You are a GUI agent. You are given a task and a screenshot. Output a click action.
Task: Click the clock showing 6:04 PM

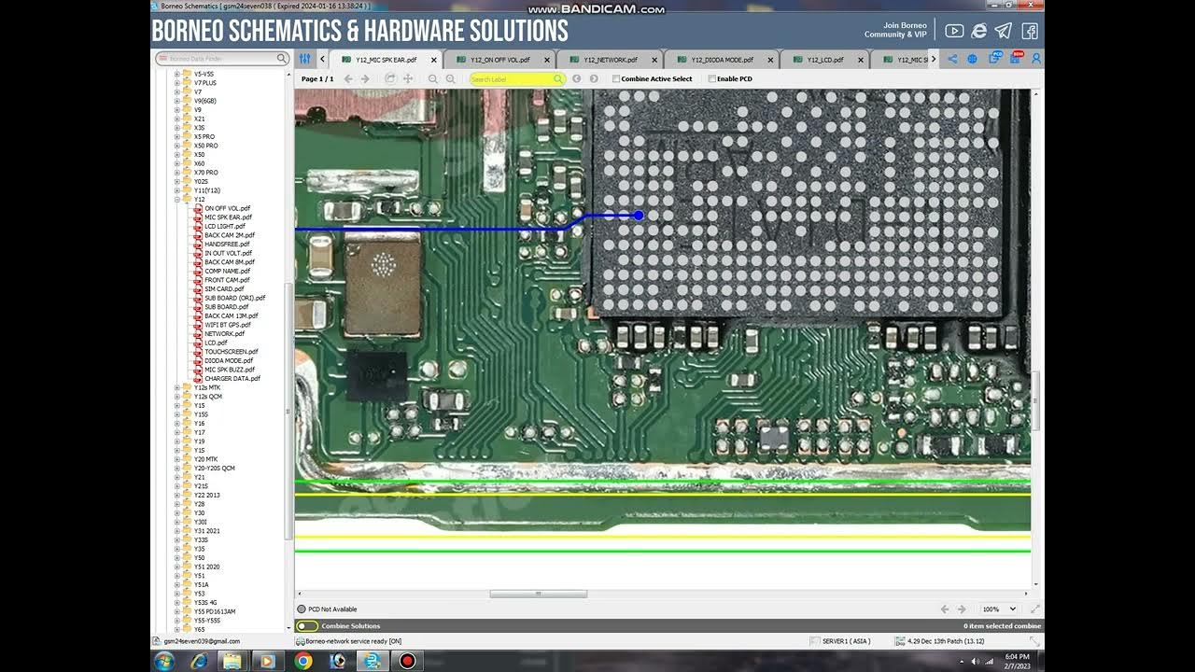1017,661
